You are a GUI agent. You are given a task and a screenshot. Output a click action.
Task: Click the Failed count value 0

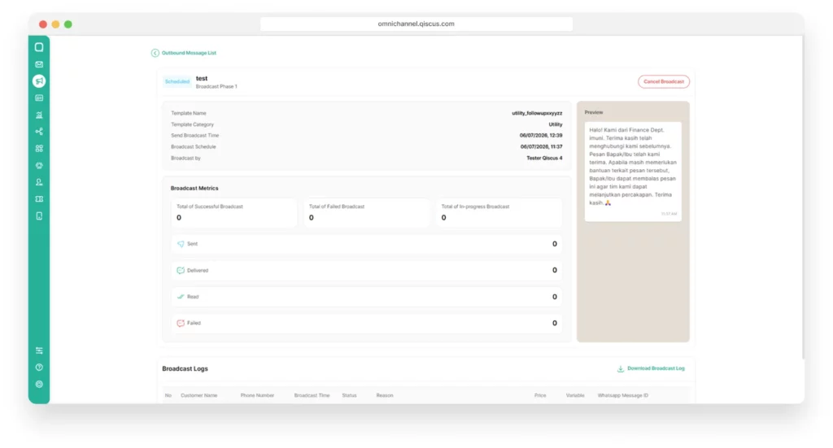pos(555,324)
